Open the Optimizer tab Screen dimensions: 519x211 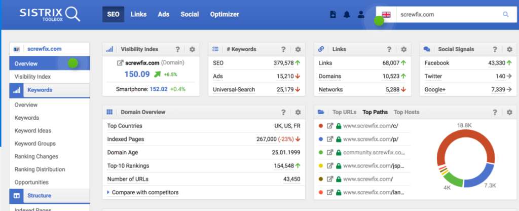point(225,15)
